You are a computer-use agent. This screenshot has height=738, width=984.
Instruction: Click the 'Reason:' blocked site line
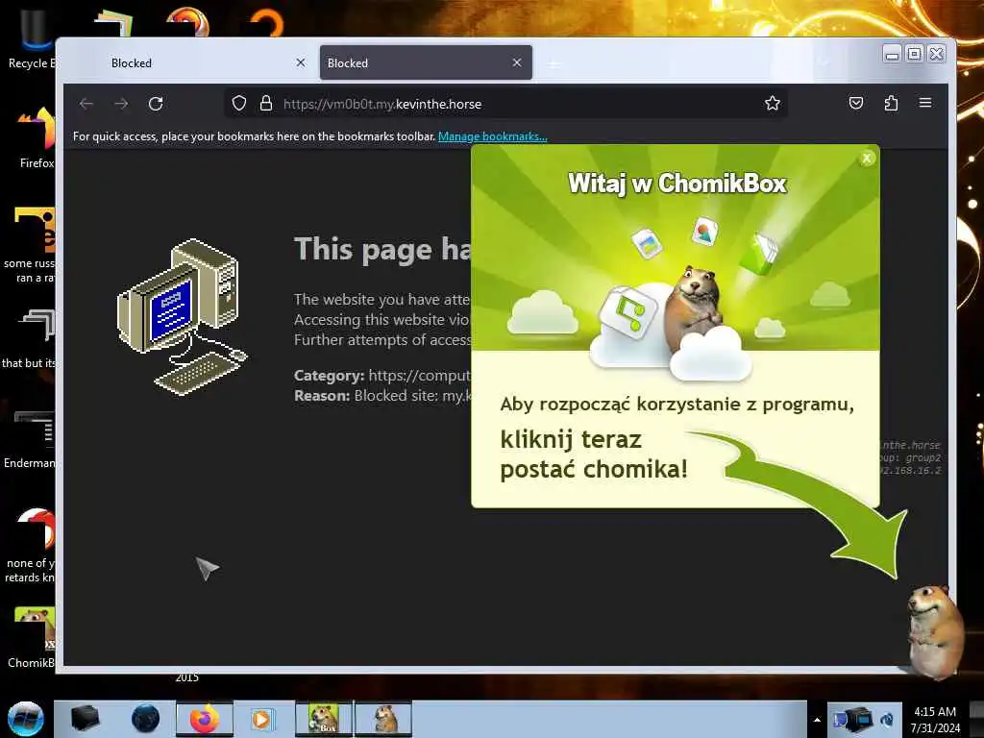tap(382, 396)
